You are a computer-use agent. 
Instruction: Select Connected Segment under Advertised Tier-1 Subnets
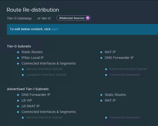125,117
